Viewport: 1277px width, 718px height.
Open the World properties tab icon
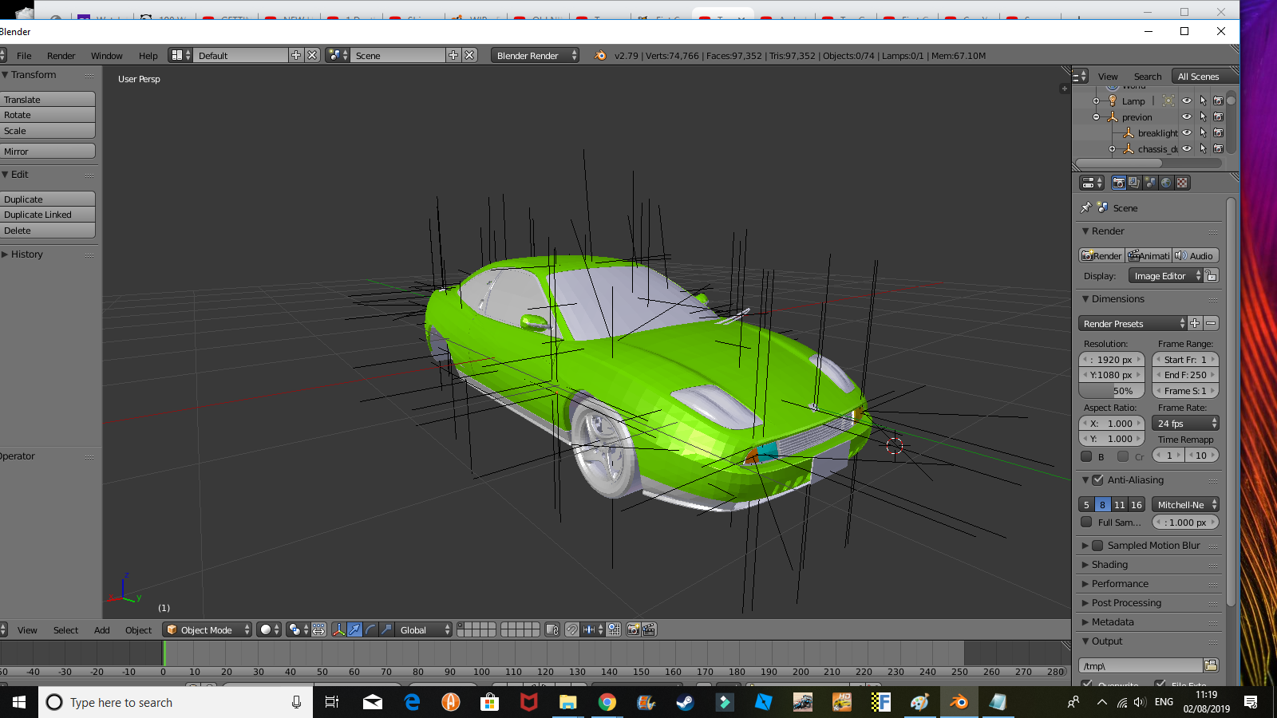tap(1166, 183)
